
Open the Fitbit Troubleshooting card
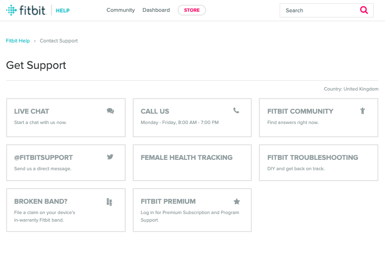(318, 162)
